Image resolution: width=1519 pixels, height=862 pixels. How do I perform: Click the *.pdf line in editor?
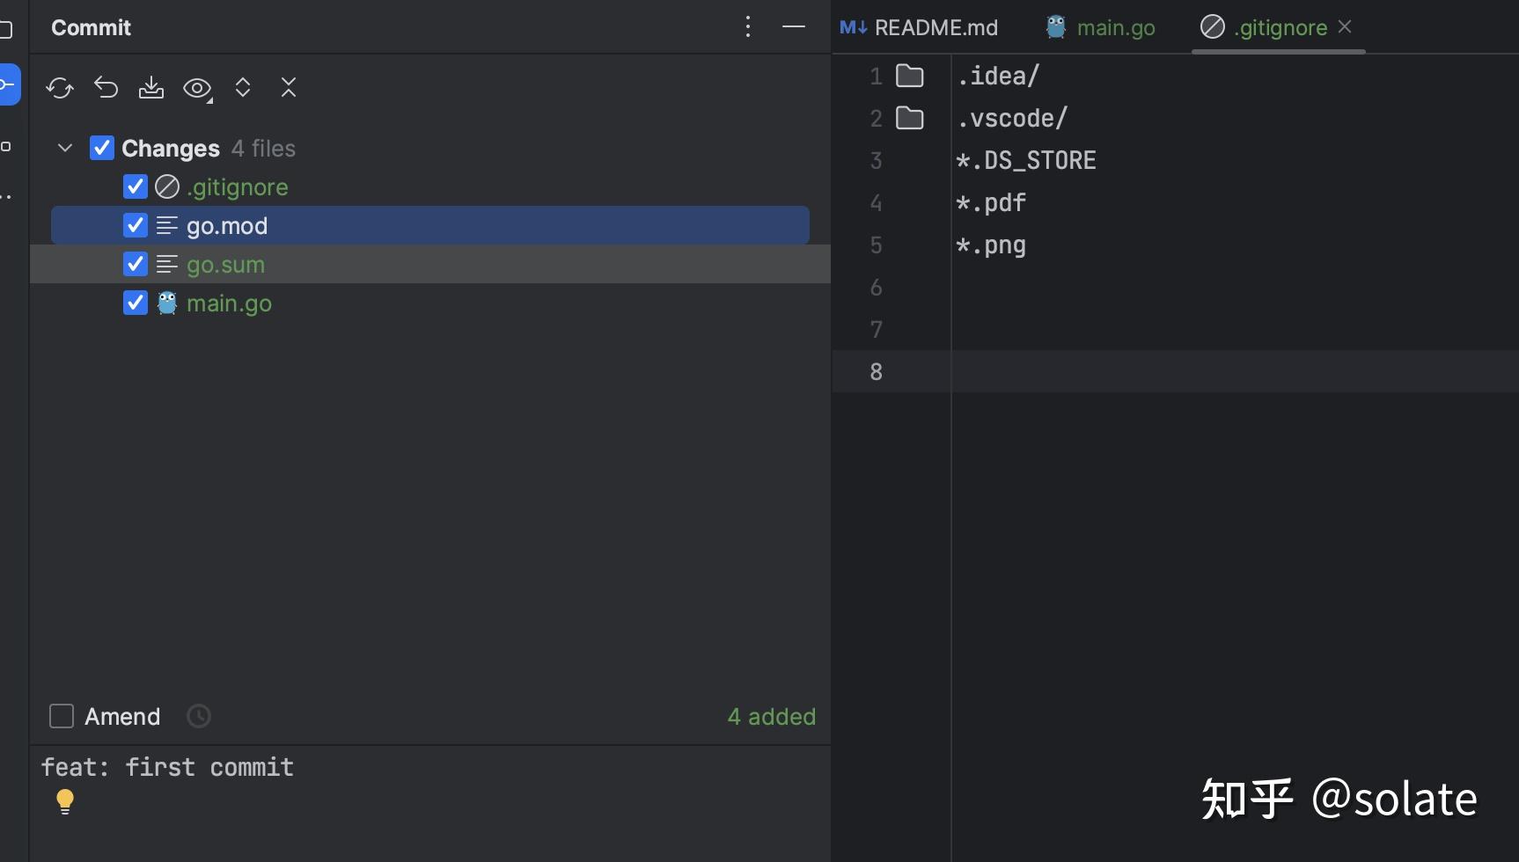[991, 202]
